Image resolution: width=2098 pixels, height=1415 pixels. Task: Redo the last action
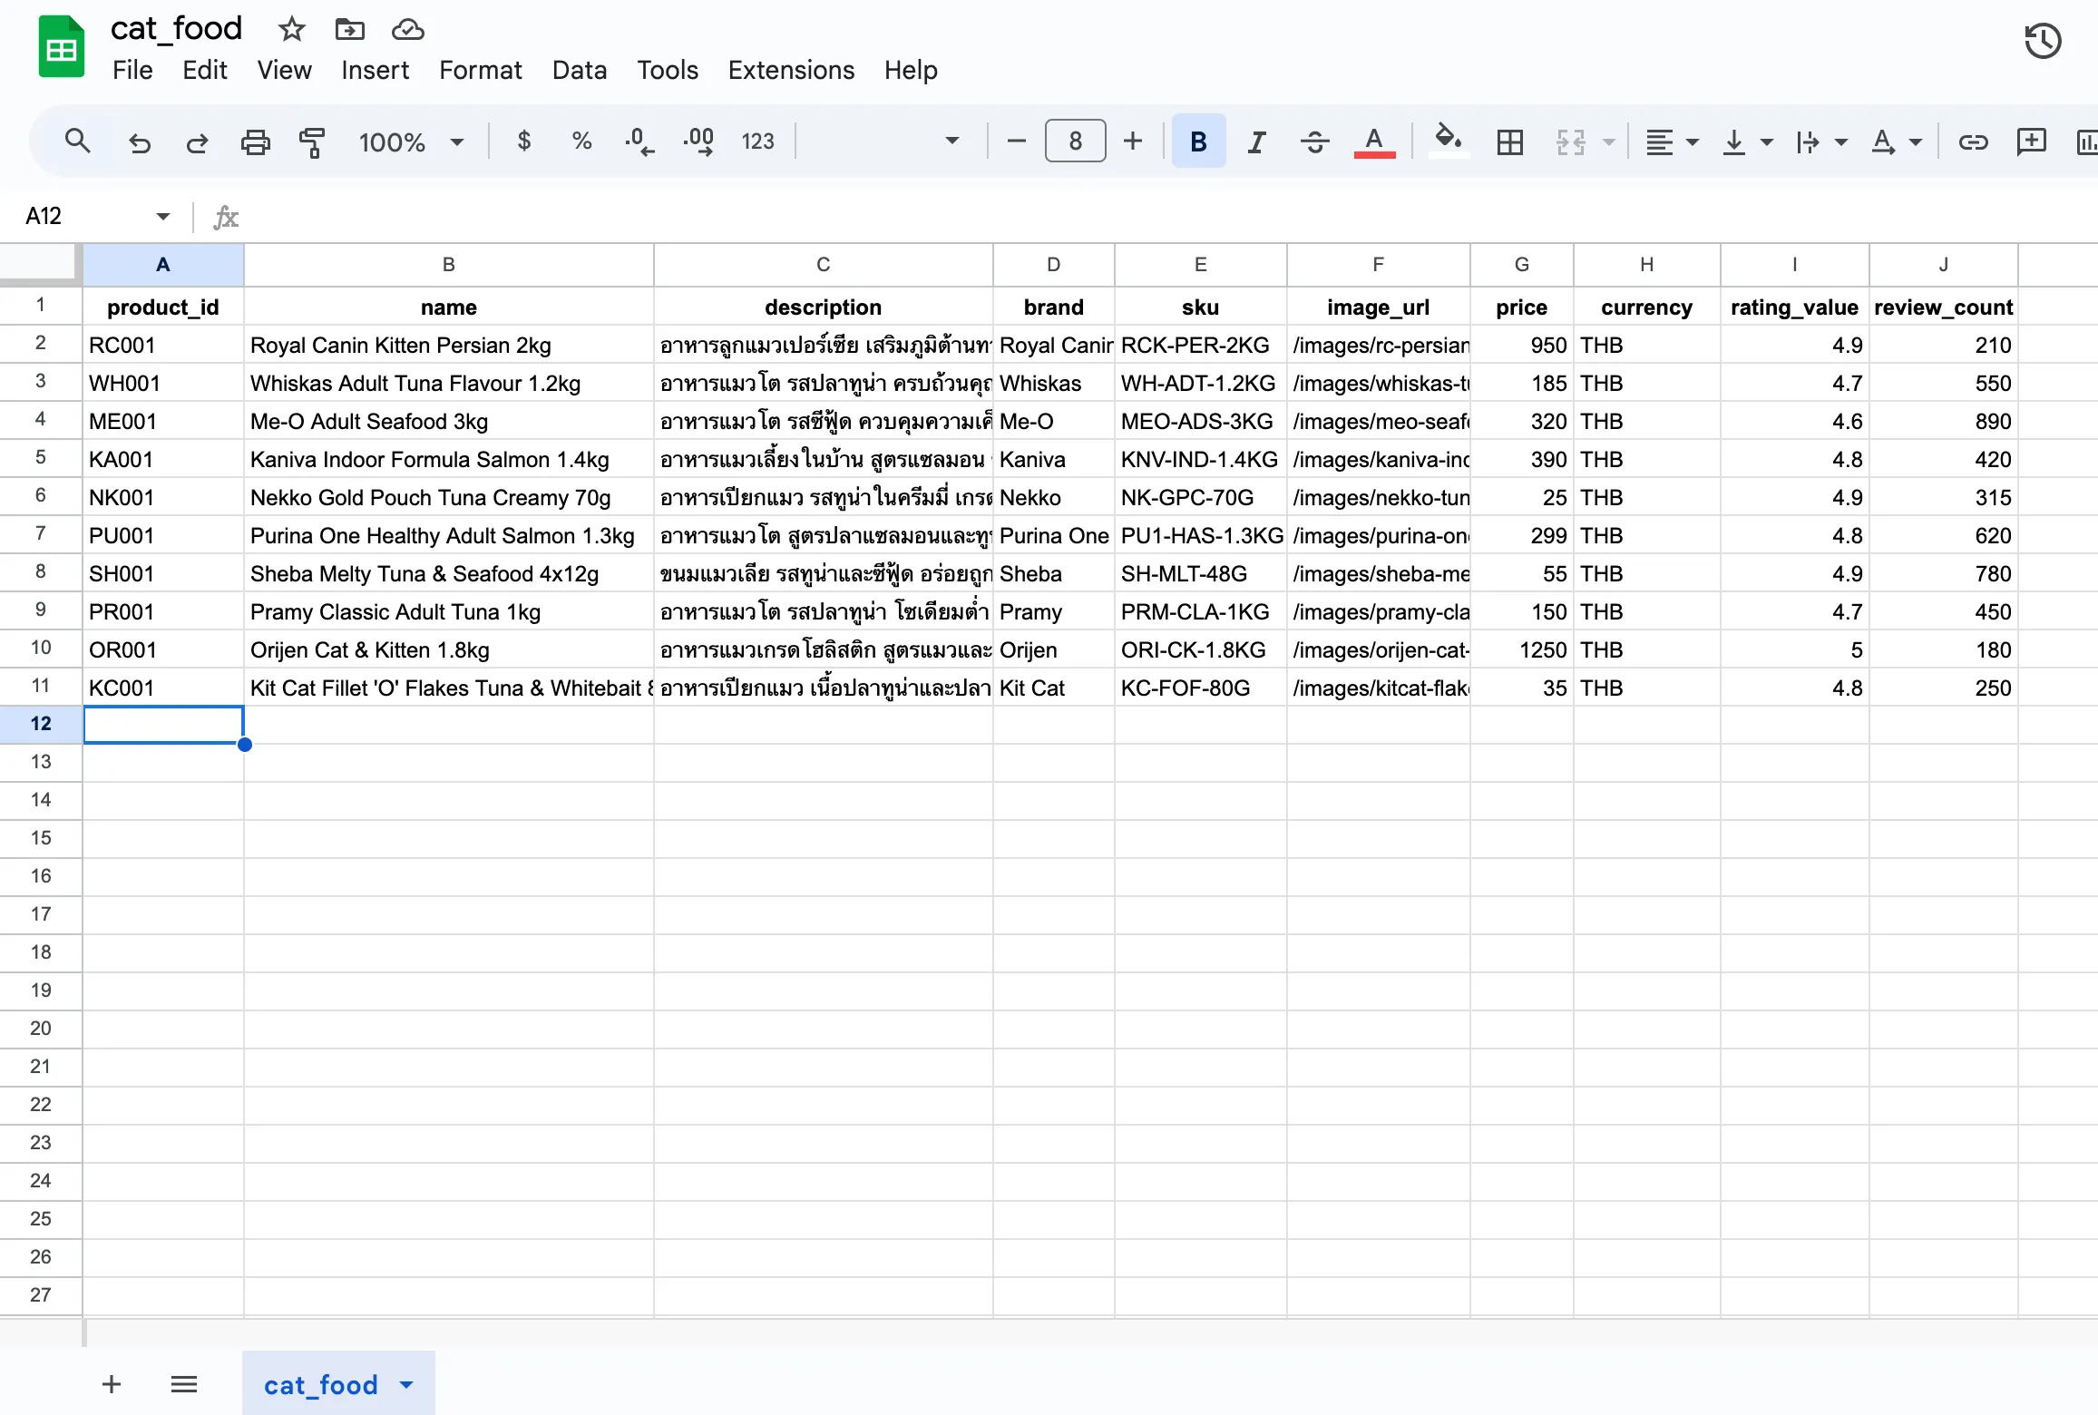197,142
